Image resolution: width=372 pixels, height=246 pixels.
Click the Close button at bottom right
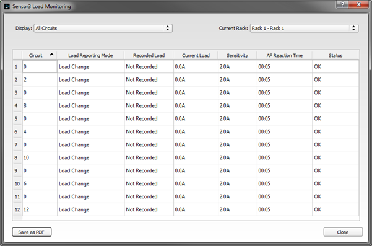(x=343, y=232)
